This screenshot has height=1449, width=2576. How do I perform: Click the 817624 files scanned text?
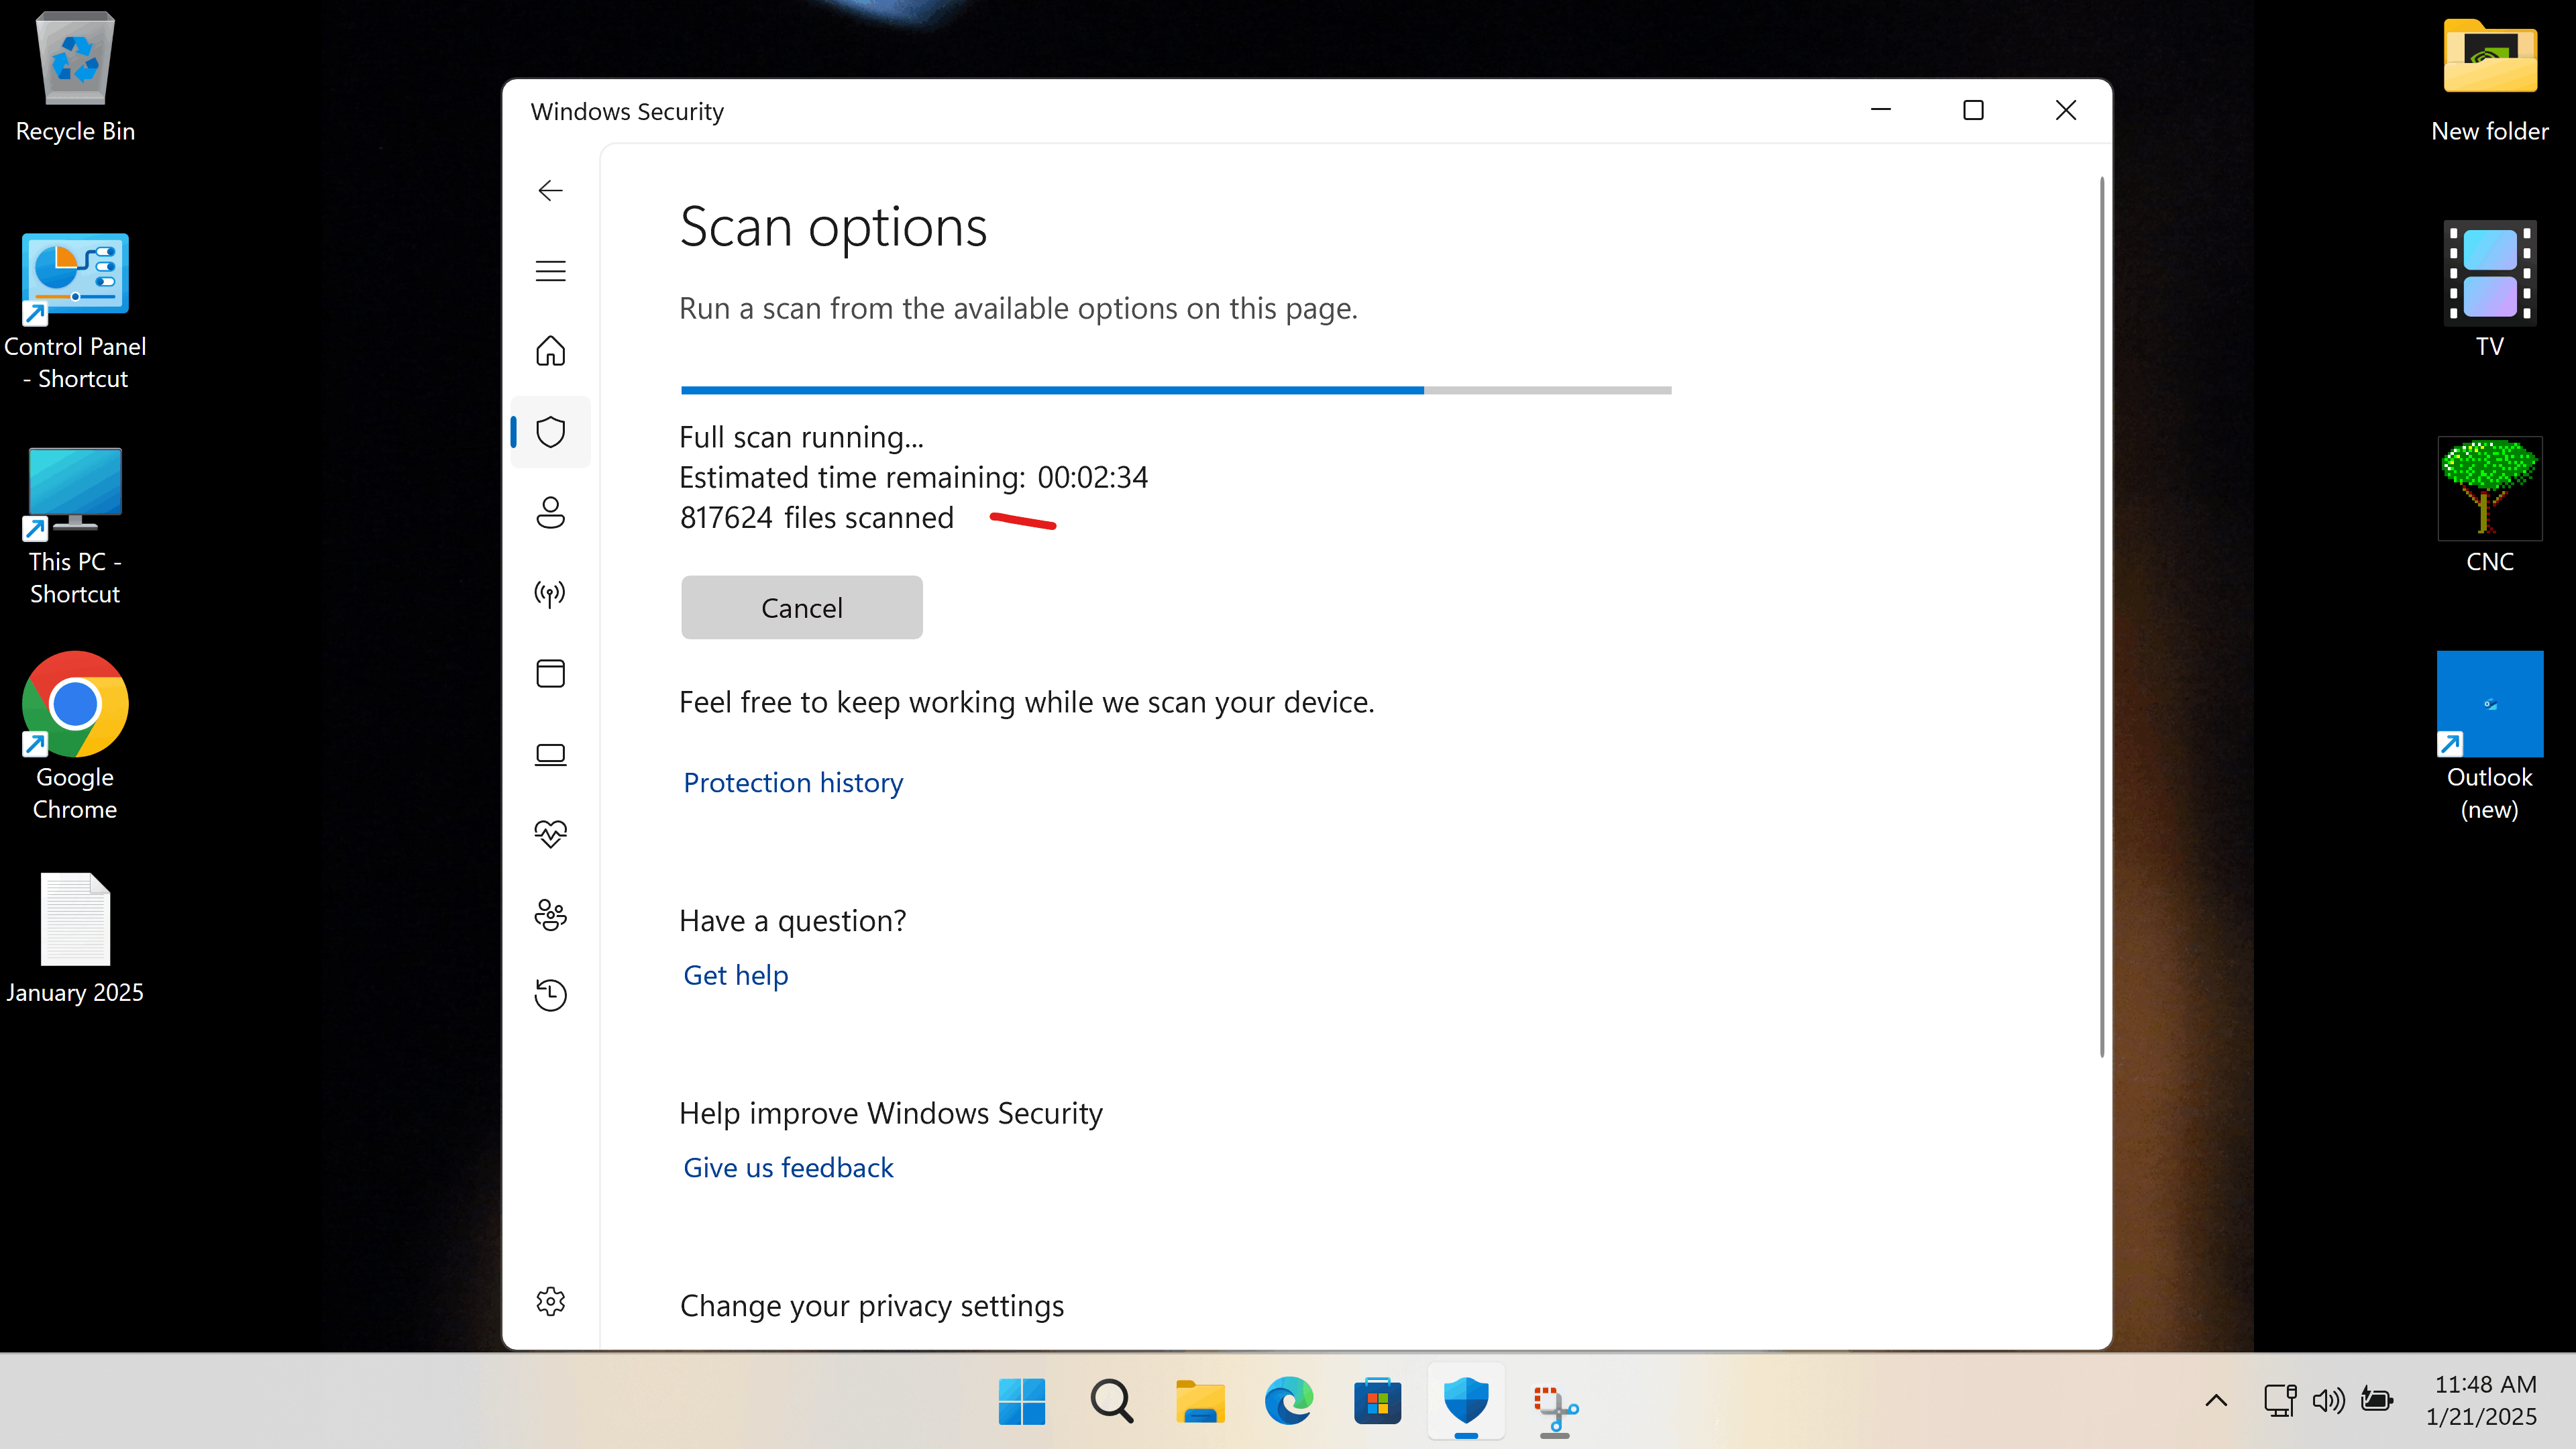(816, 517)
